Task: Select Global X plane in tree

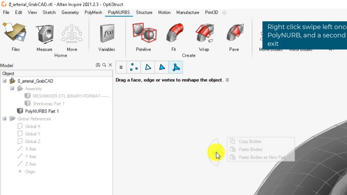Action: coord(33,126)
